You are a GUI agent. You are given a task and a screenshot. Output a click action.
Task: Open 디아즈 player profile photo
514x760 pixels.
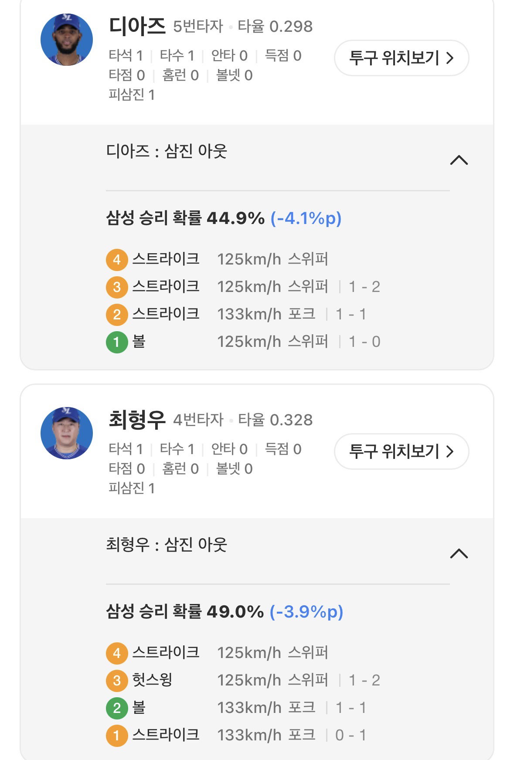[67, 40]
